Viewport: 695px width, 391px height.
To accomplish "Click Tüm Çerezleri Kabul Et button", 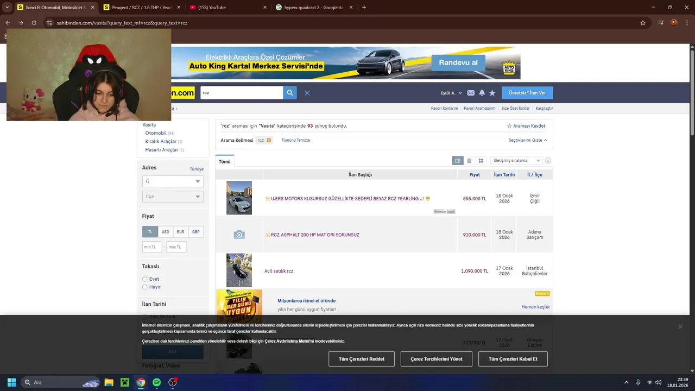I will (x=513, y=359).
